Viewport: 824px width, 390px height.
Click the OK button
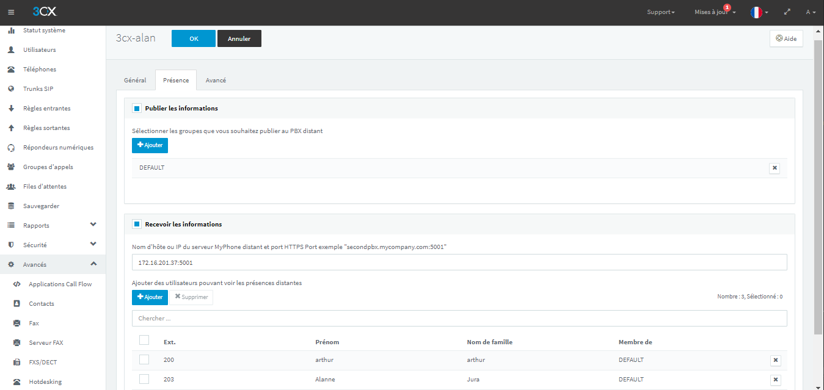(x=194, y=38)
